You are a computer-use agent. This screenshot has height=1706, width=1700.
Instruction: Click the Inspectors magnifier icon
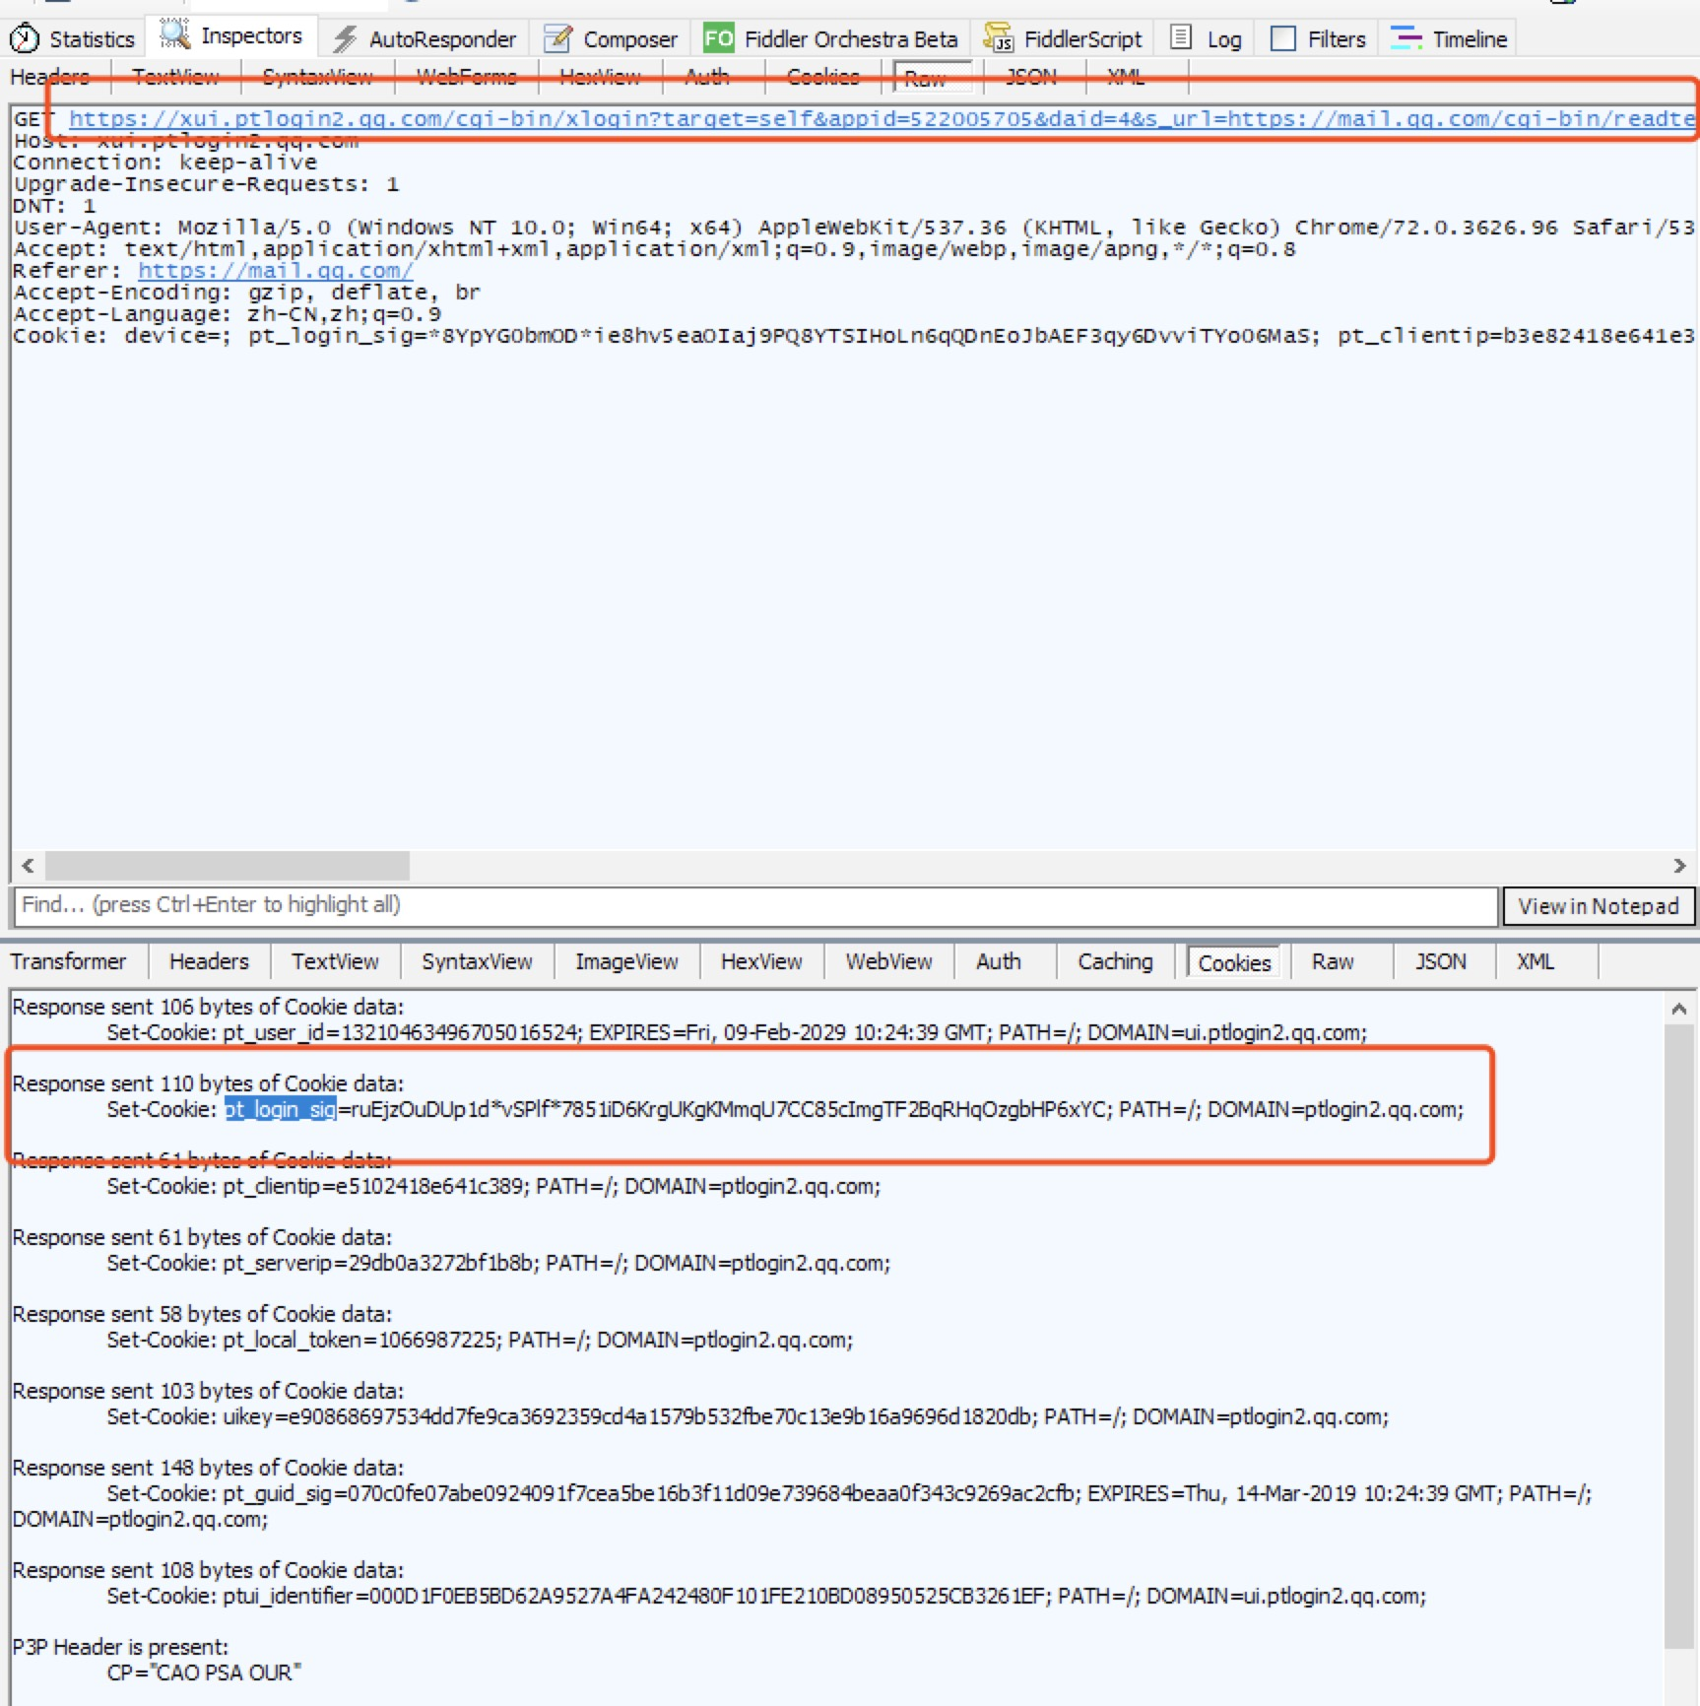point(175,34)
